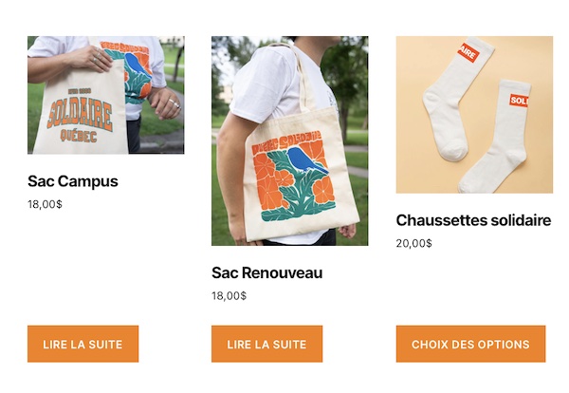
Task: Click the blue bird on Renouveau tote
Action: (x=306, y=160)
